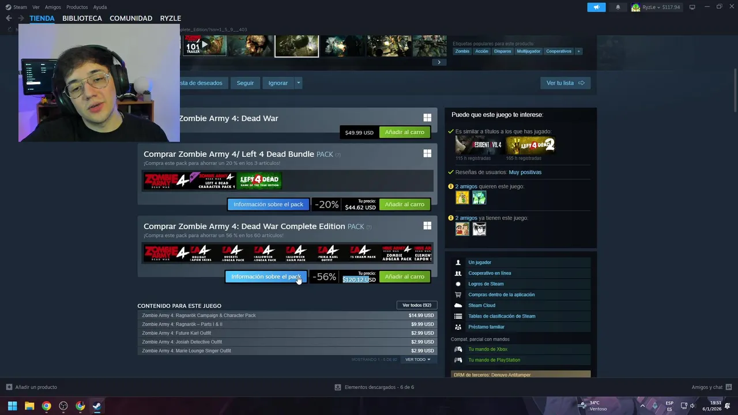Image resolution: width=738 pixels, height=415 pixels.
Task: Click the Seguir button
Action: click(x=245, y=83)
